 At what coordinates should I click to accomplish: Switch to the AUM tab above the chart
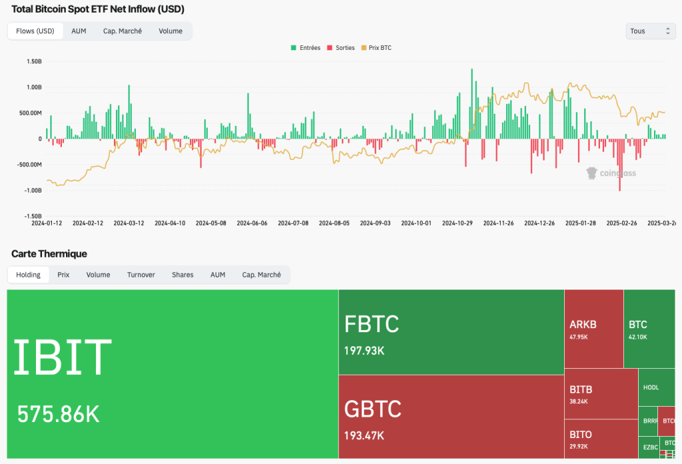pyautogui.click(x=79, y=31)
